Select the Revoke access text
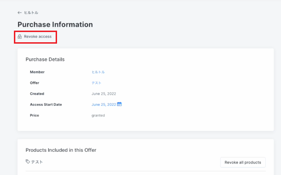This screenshot has height=175, width=281. (38, 37)
